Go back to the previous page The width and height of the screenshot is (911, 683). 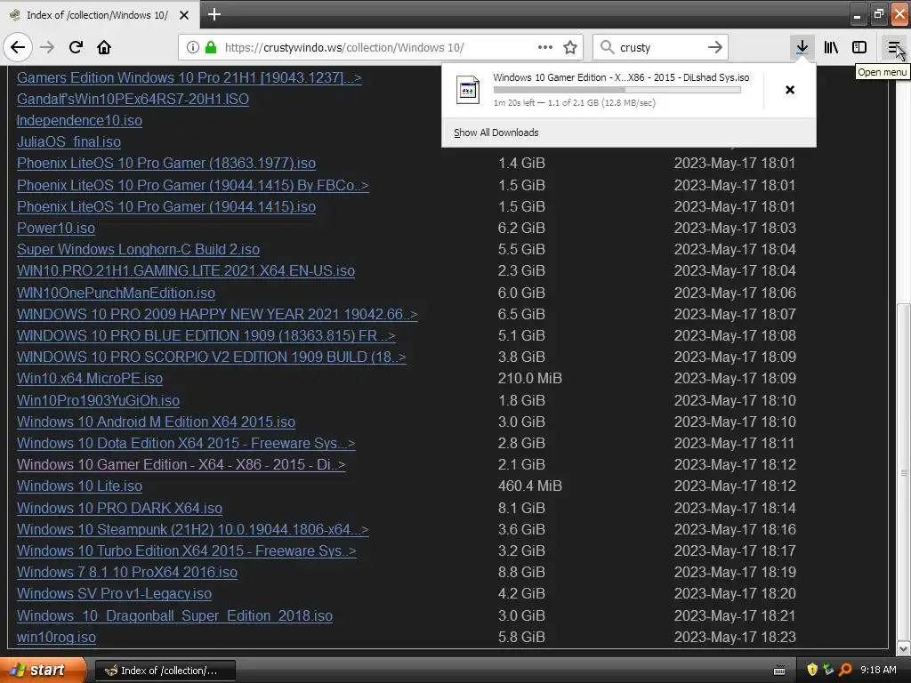click(18, 47)
